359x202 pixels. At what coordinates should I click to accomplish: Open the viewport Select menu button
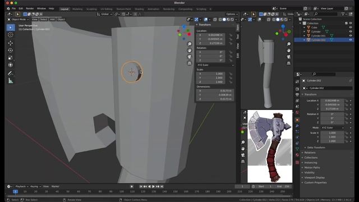[44, 20]
